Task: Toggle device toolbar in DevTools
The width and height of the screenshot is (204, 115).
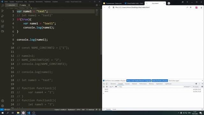Action: point(107,84)
